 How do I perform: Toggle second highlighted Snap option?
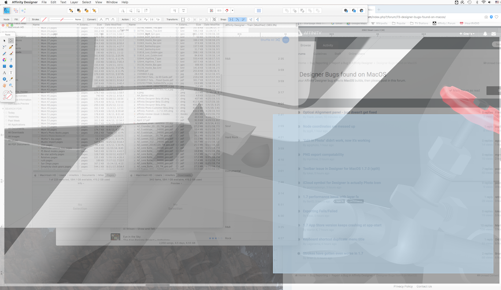[238, 19]
